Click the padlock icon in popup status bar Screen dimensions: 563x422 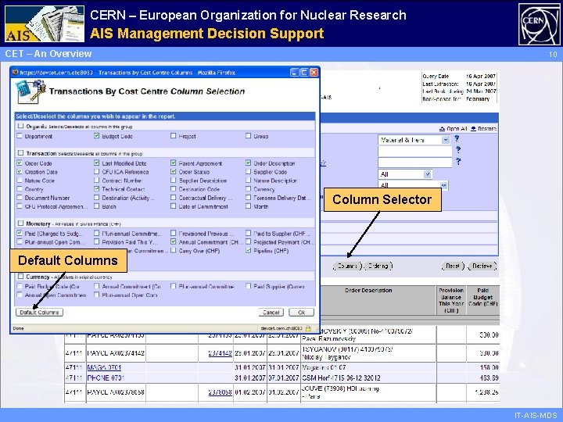[x=308, y=328]
